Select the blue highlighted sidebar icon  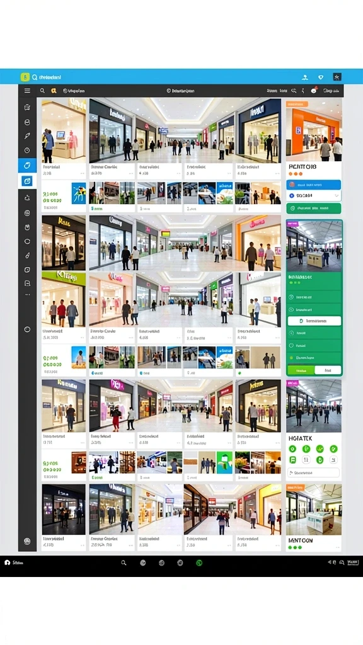(x=27, y=166)
